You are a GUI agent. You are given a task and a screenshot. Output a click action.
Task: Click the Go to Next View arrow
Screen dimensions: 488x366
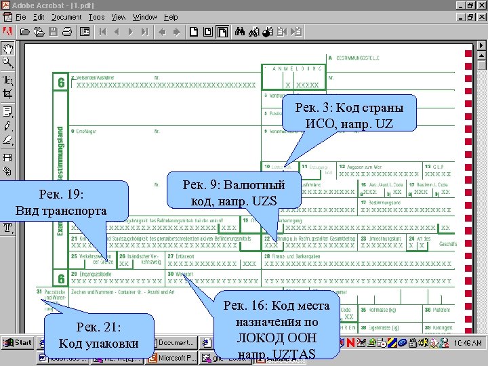(x=176, y=32)
